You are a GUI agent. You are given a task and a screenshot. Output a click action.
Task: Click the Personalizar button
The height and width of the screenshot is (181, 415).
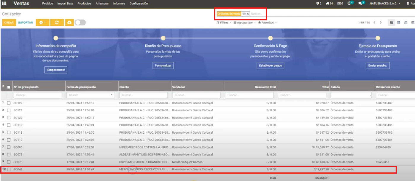(163, 65)
